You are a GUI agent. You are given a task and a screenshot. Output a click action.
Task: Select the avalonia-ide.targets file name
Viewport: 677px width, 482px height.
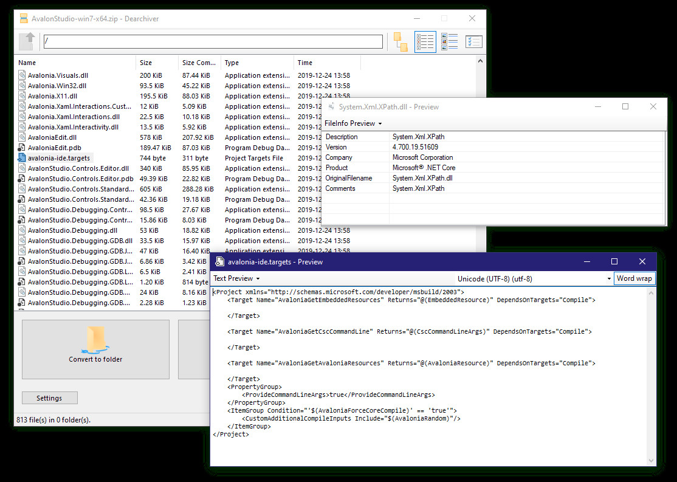tap(59, 158)
